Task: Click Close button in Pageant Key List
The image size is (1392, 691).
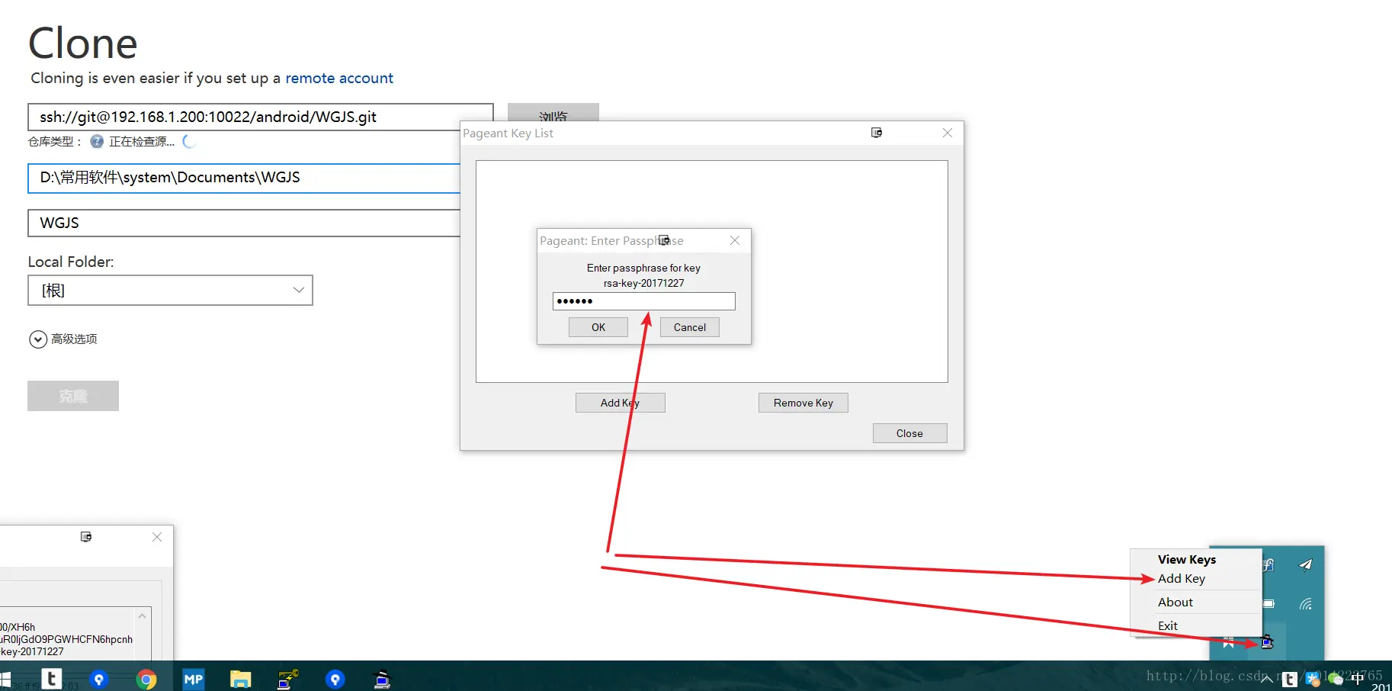Action: 910,433
